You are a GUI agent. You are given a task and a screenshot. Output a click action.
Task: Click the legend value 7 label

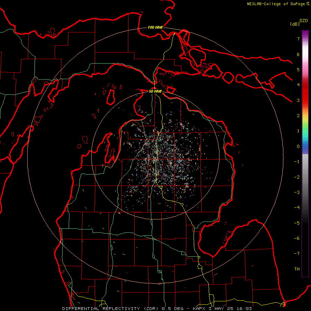[298, 39]
